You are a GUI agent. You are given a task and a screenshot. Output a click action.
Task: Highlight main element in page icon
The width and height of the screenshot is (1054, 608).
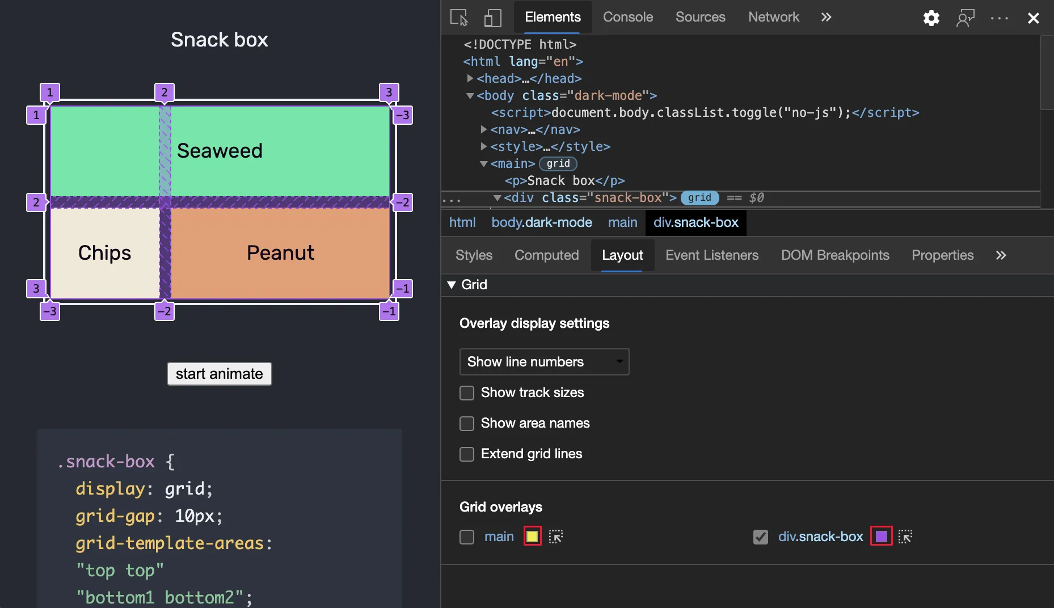pyautogui.click(x=555, y=537)
